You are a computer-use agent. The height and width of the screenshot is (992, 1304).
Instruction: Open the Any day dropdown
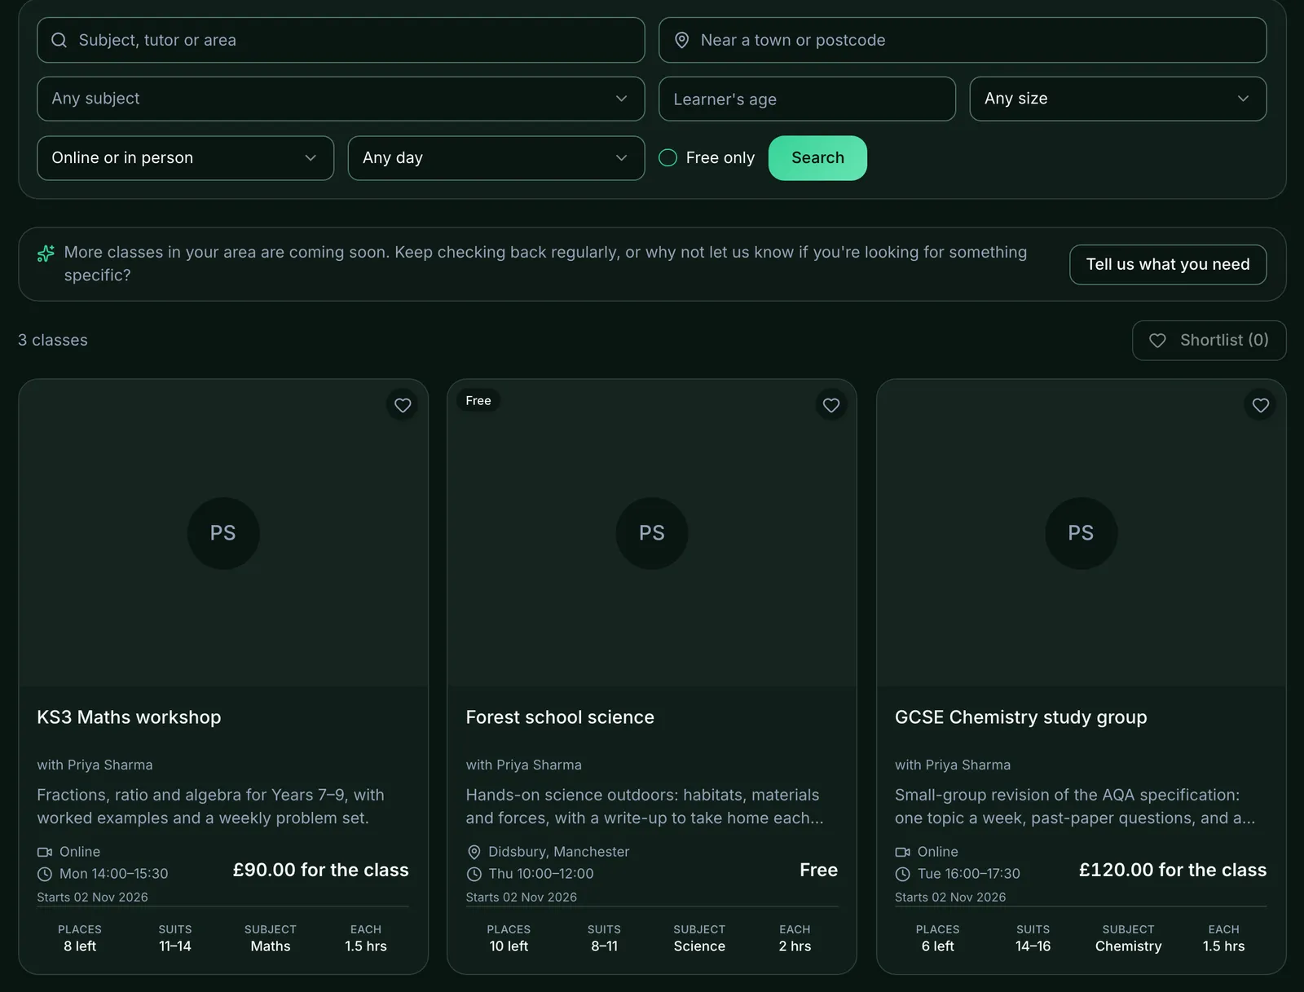[x=496, y=158]
